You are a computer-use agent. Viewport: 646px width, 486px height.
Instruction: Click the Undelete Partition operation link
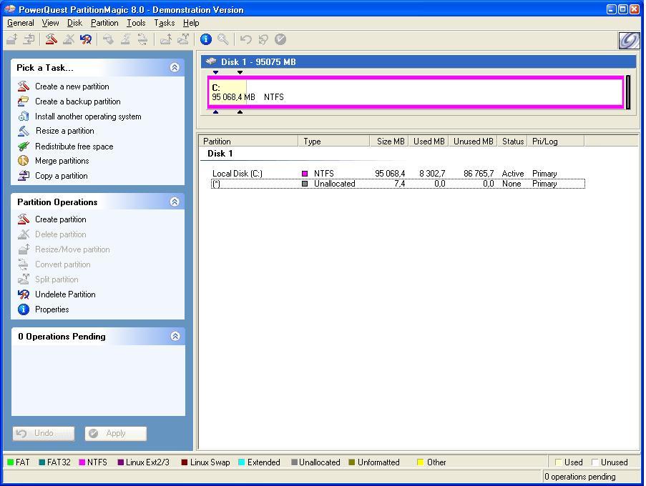65,294
